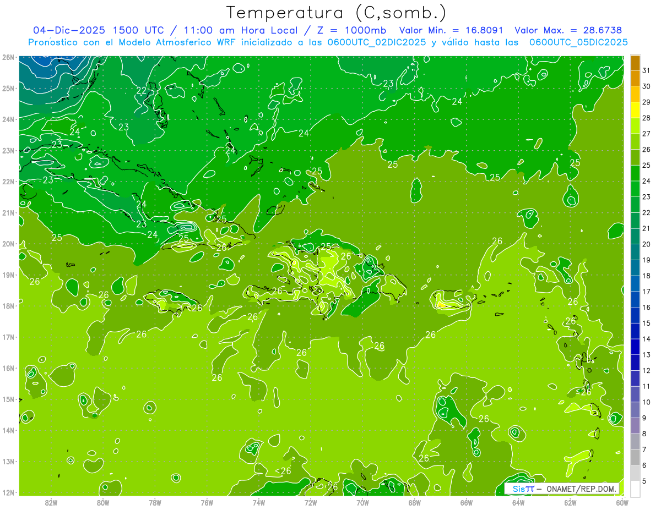The image size is (661, 510).
Task: Click the colorbar label "15"
Action: tap(646, 323)
